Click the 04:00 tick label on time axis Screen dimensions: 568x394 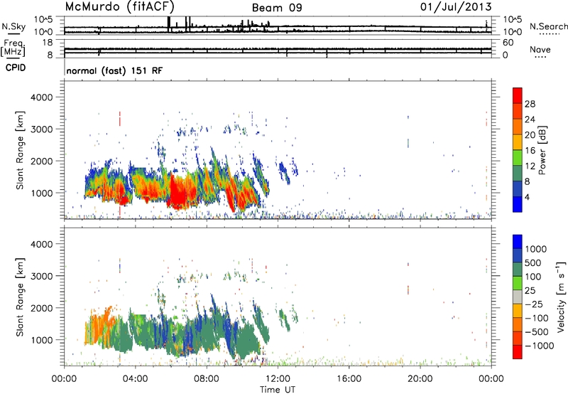[x=136, y=379]
